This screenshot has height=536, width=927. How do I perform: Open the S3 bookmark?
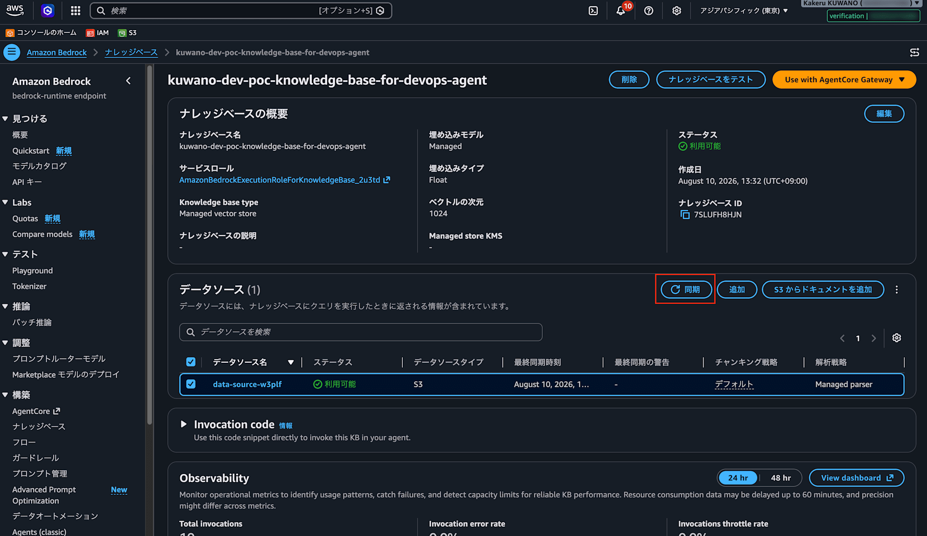[x=127, y=32]
